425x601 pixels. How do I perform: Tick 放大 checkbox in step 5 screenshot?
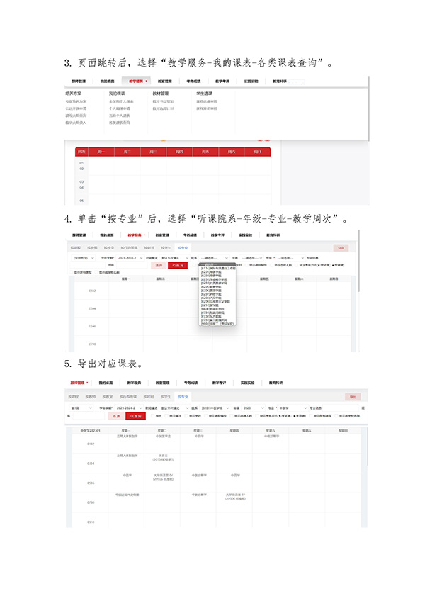153,416
